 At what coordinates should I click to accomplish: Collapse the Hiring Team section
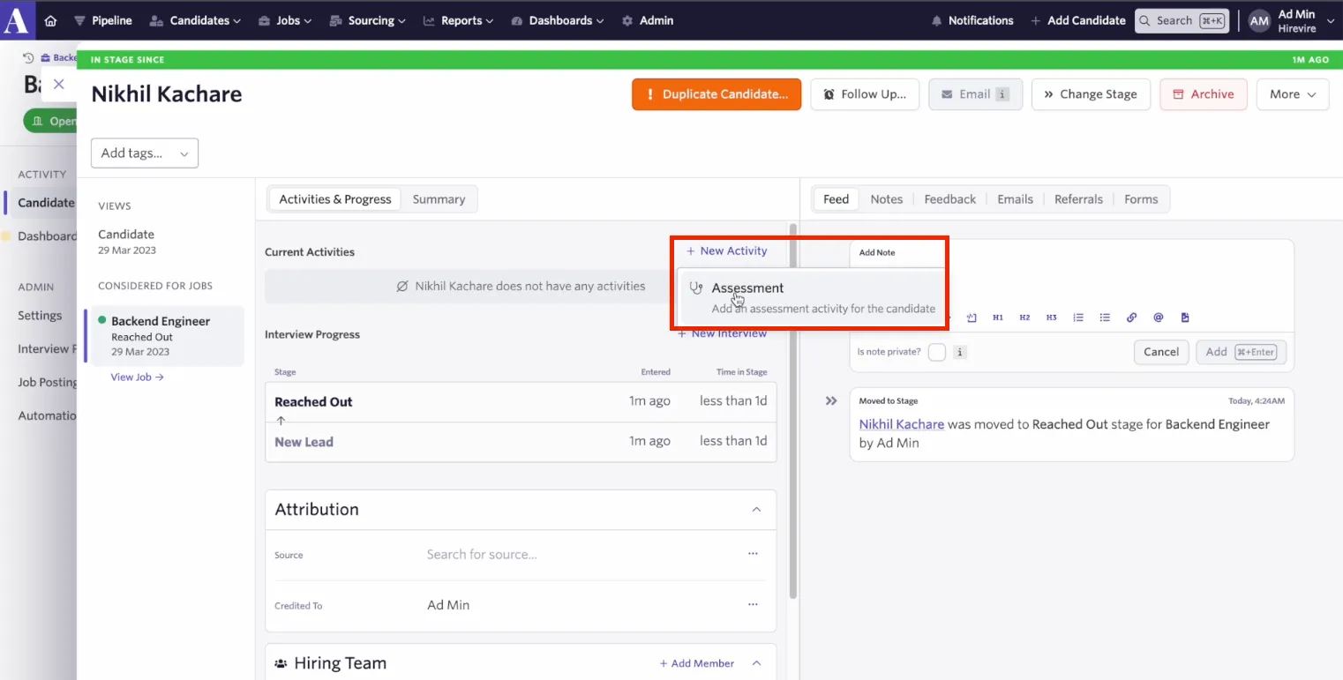click(756, 663)
